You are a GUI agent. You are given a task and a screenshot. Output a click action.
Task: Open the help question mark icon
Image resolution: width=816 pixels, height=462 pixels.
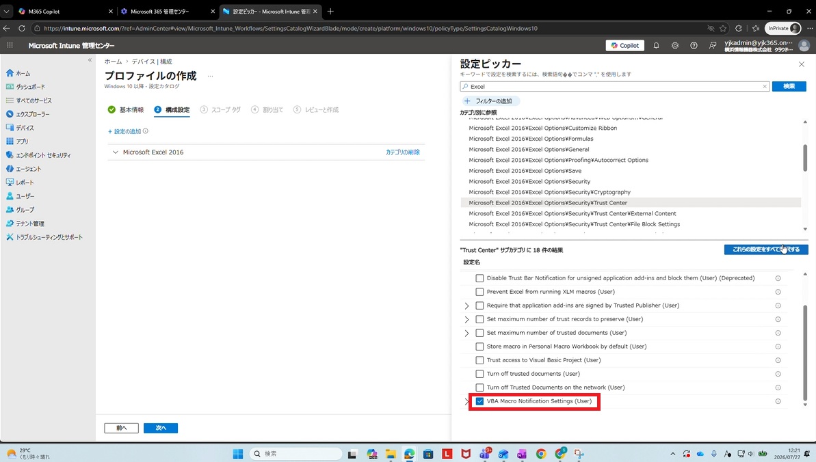[694, 45]
